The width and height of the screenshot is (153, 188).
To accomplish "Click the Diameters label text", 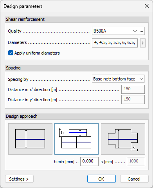I will pyautogui.click(x=17, y=42).
